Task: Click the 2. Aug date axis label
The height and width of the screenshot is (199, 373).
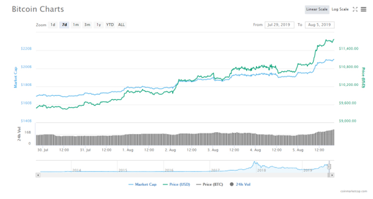Action: [170, 150]
